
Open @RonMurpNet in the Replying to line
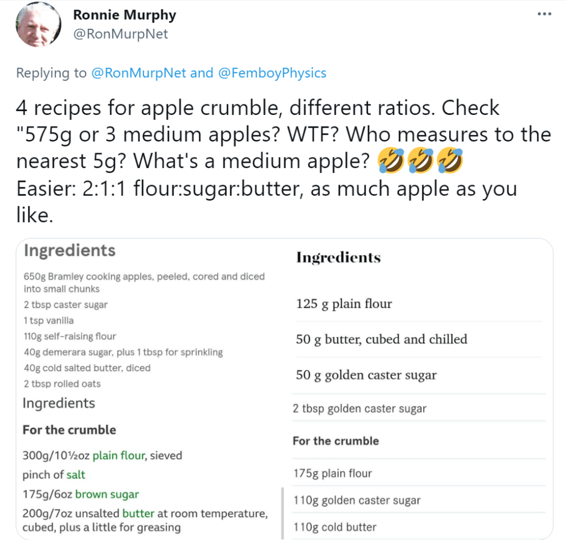(x=138, y=73)
